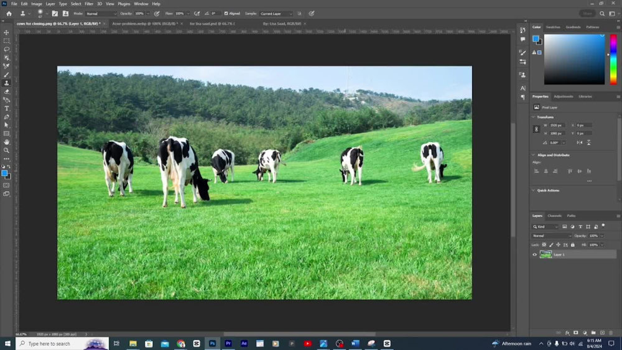The height and width of the screenshot is (350, 622).
Task: Hide Layer 1 with eye icon
Action: point(535,254)
